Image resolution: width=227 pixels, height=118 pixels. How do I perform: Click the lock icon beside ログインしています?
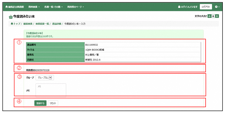pyautogui.click(x=179, y=7)
